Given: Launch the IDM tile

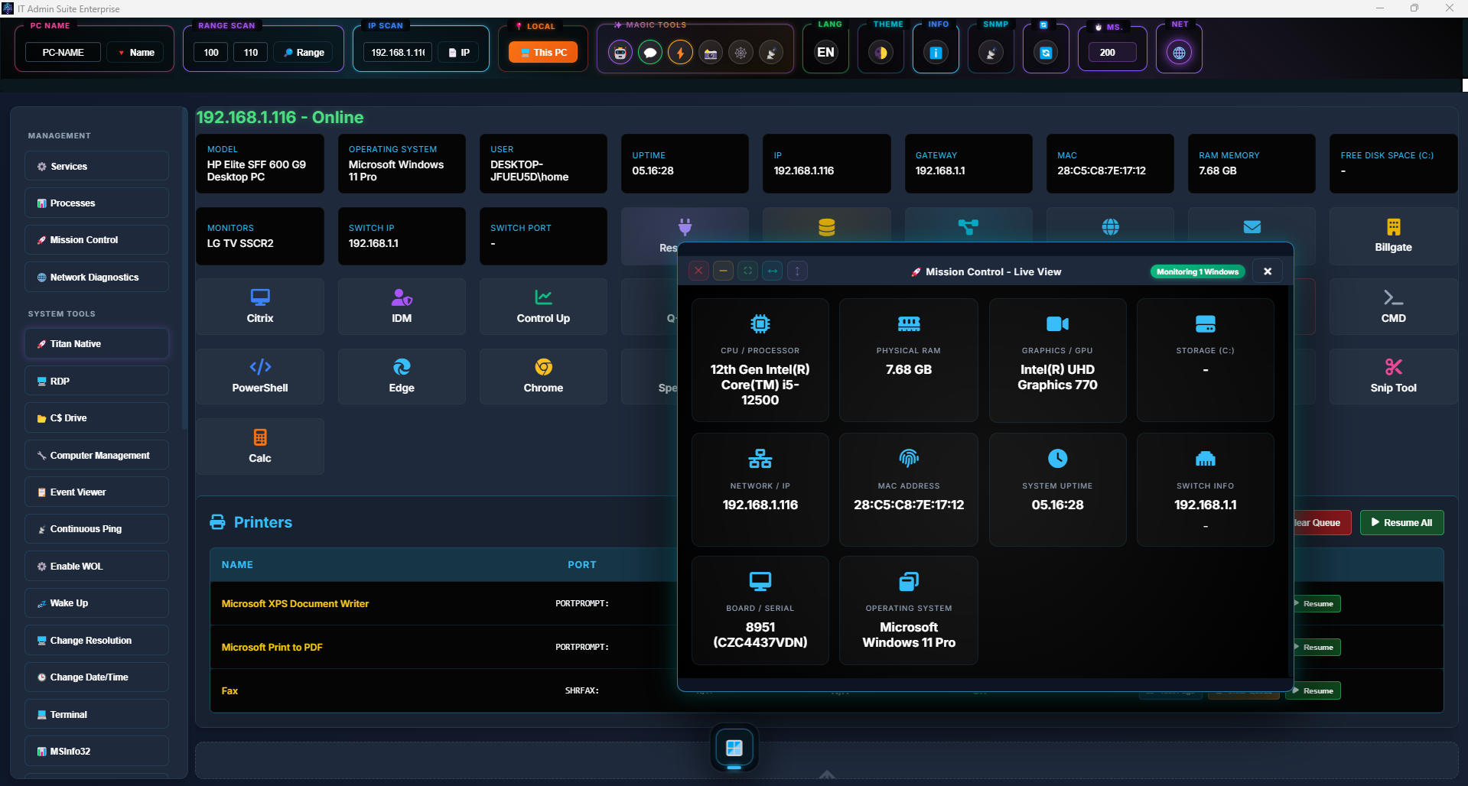Looking at the screenshot, I should point(402,307).
